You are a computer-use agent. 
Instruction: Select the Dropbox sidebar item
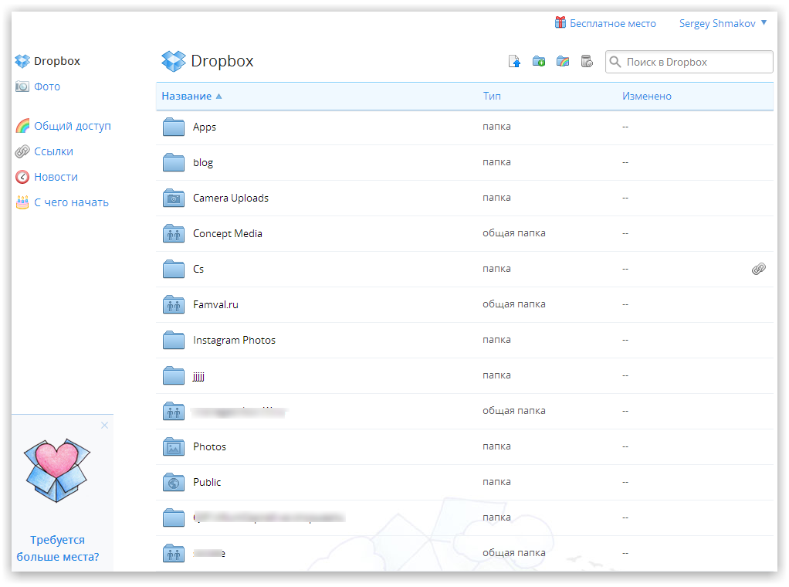click(x=57, y=61)
